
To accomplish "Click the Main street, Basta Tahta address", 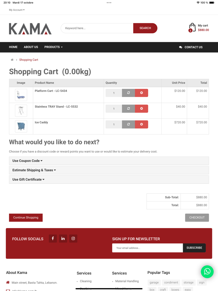I will (x=34, y=283).
